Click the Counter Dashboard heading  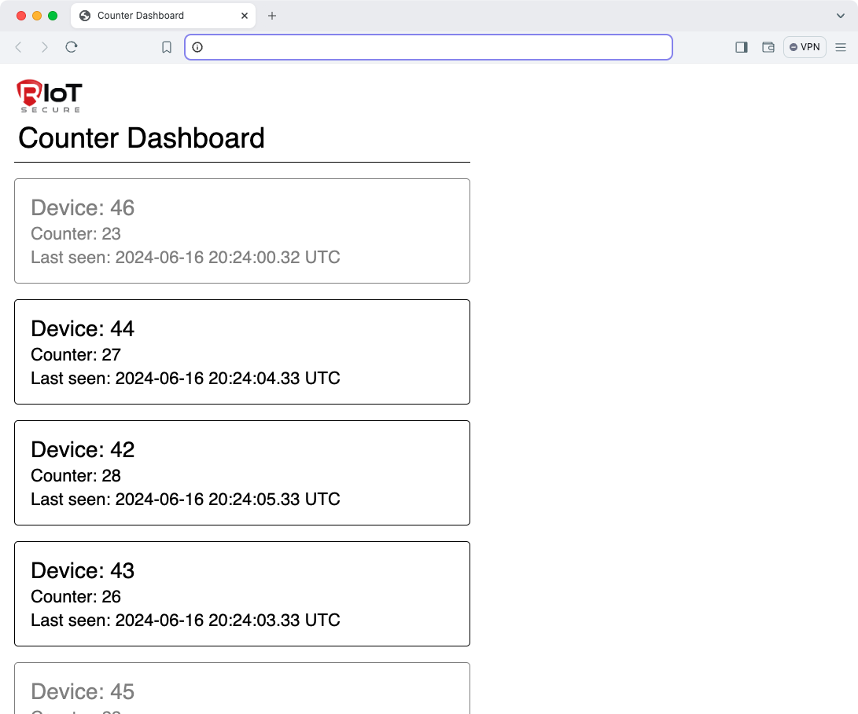(142, 138)
